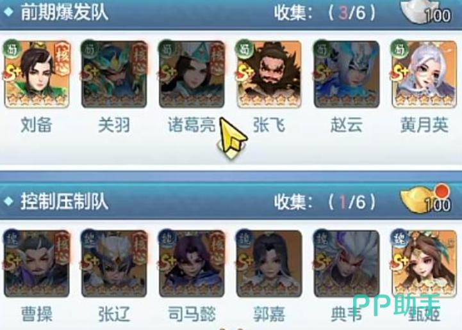Image resolution: width=462 pixels, height=330 pixels.
Task: Choose the 赵云 hero portrait
Action: tap(347, 74)
